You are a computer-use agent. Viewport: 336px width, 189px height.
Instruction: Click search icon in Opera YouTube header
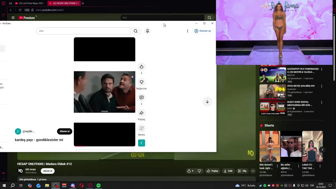209,18
